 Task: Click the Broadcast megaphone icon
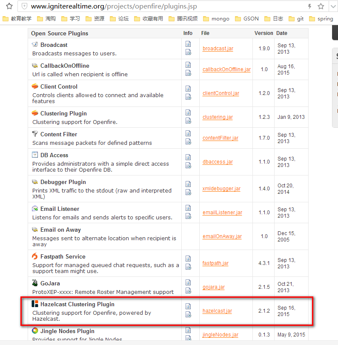[35, 44]
